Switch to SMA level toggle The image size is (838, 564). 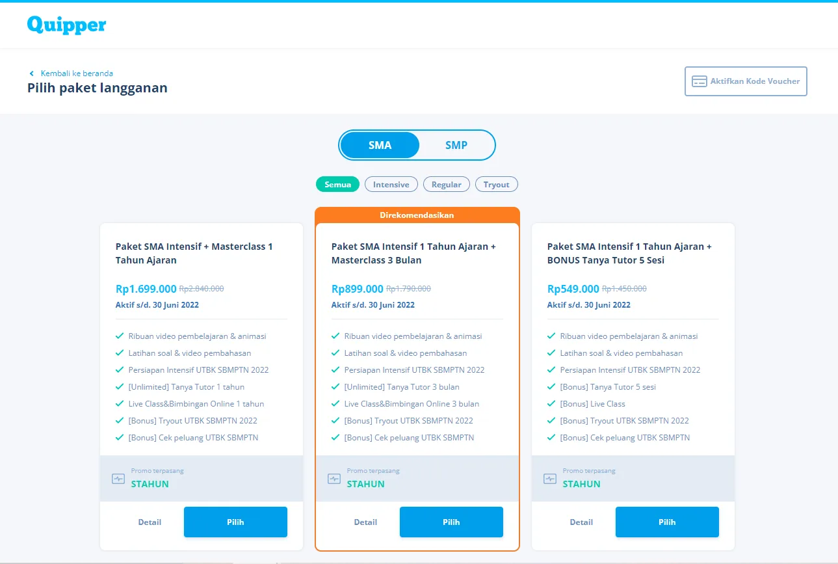click(380, 145)
